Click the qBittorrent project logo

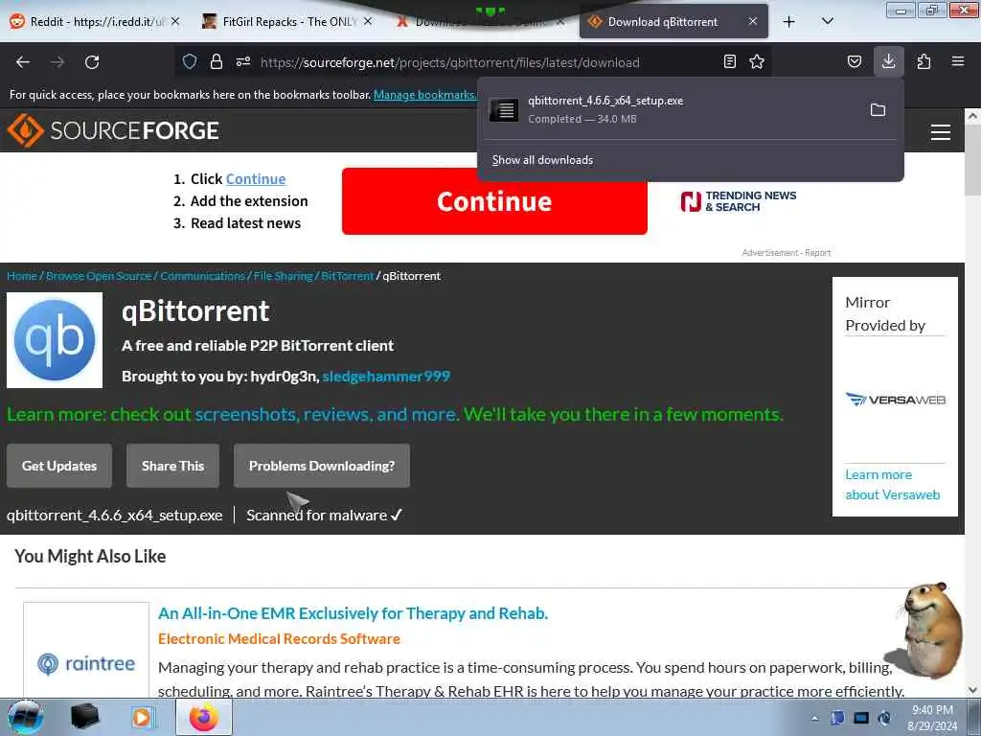[55, 340]
